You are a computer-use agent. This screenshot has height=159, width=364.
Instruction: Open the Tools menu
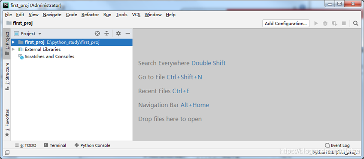[x=121, y=15]
